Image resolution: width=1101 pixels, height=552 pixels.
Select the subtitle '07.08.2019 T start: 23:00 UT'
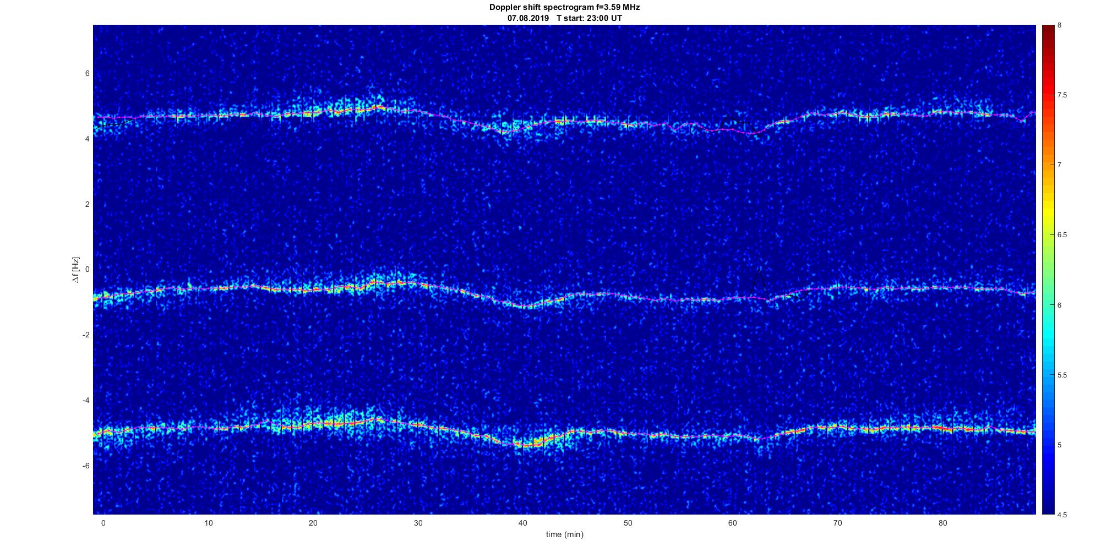pyautogui.click(x=565, y=18)
